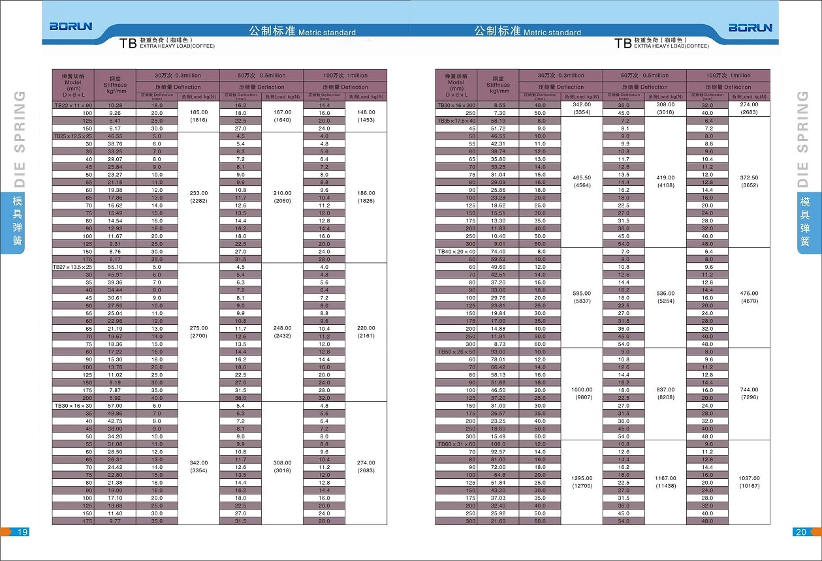
Task: Click the 233.00 (2282) load cell
Action: (x=198, y=197)
